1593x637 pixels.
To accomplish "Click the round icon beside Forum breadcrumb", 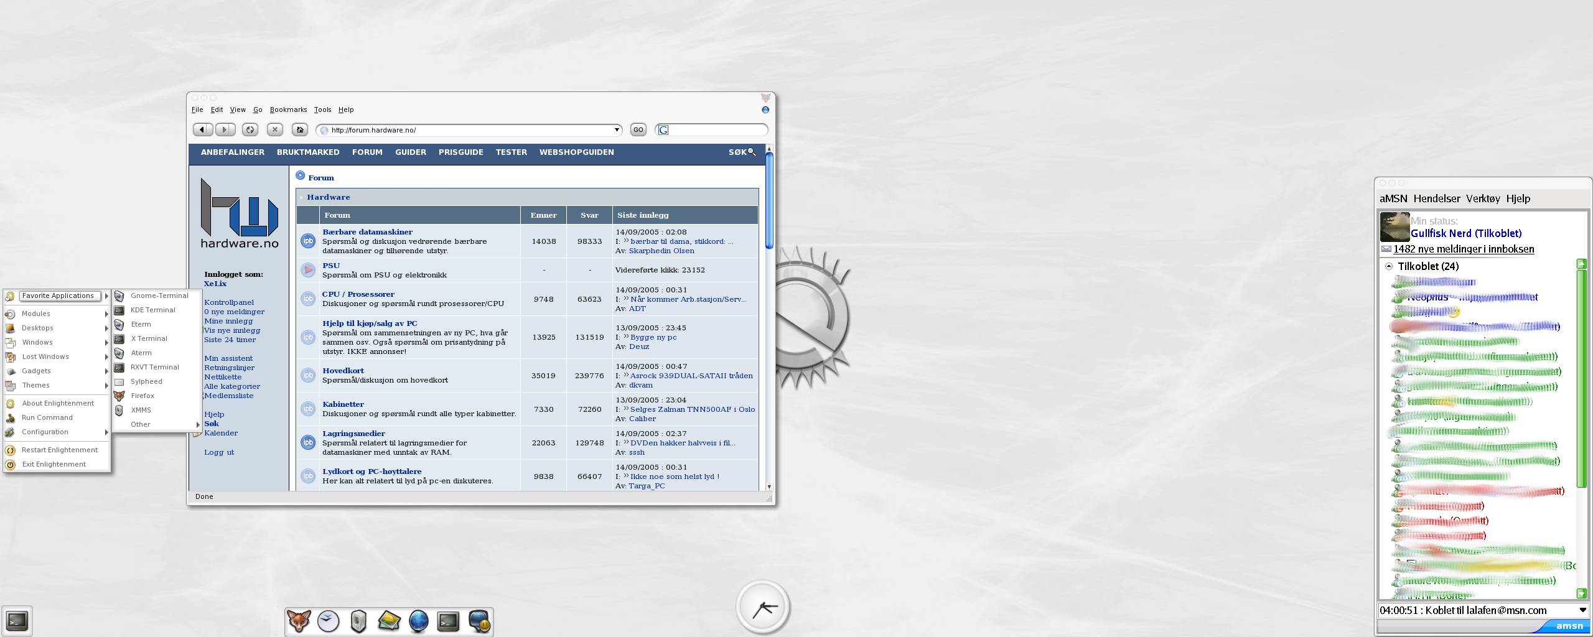I will 301,175.
